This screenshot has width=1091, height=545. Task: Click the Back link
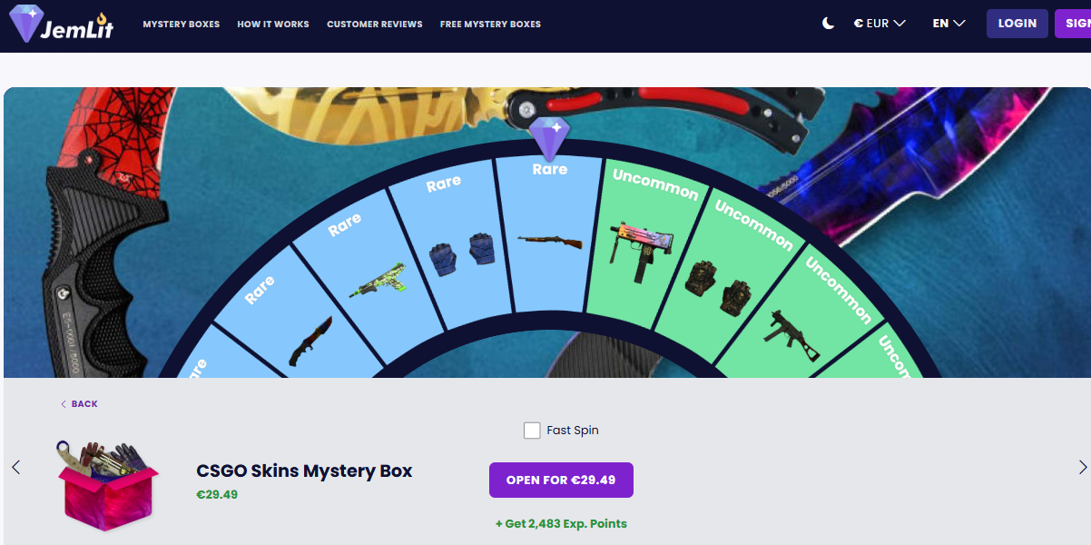tap(79, 404)
